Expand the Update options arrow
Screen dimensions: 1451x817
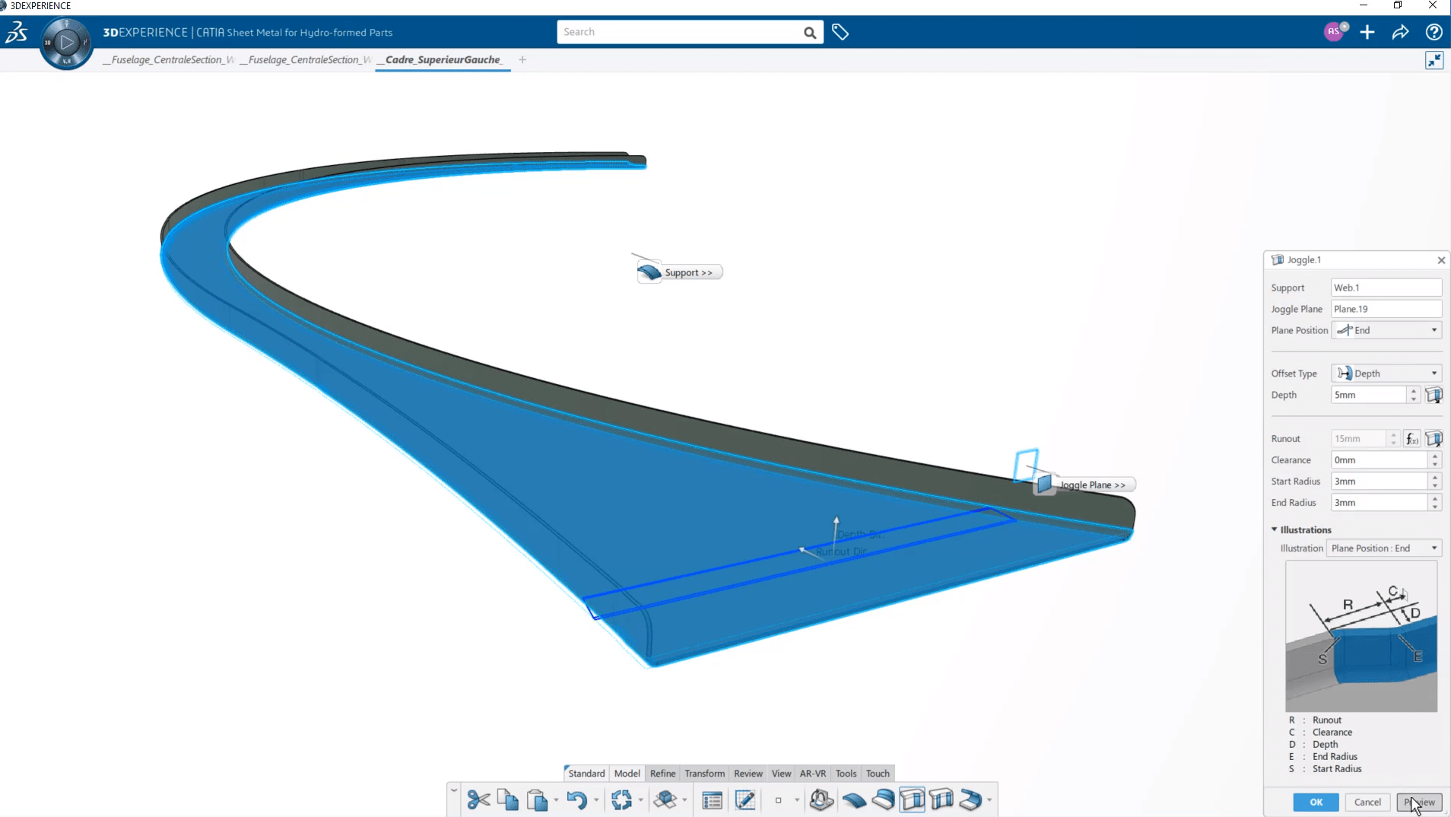[x=640, y=800]
